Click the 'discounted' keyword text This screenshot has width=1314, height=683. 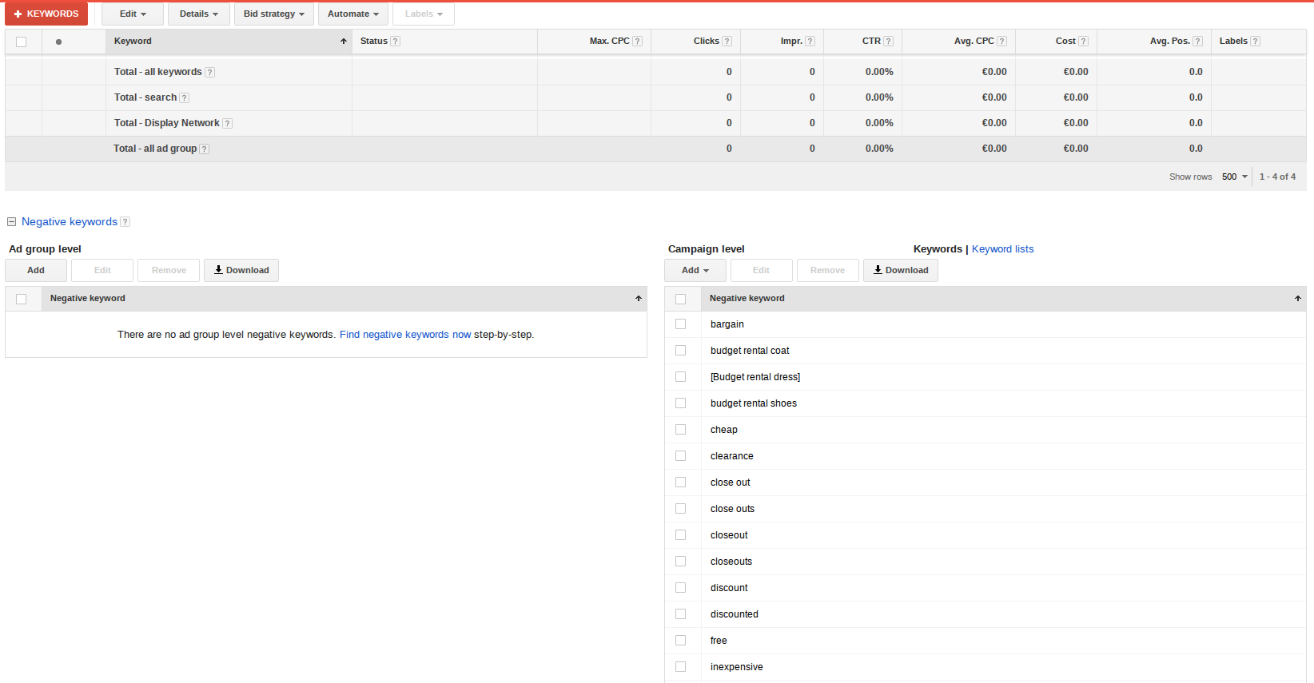[x=735, y=614]
